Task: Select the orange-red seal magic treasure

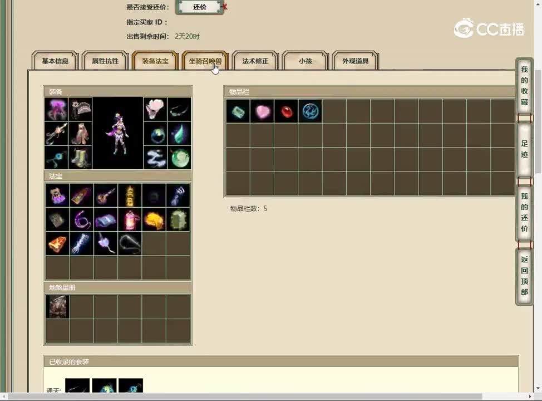Action: click(57, 243)
